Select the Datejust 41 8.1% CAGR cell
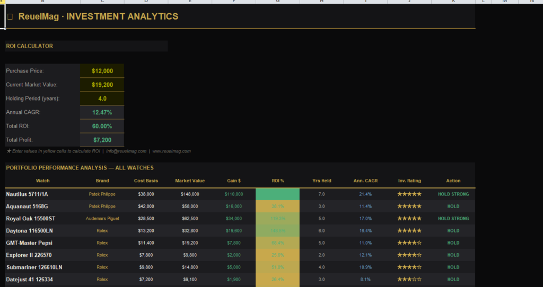This screenshot has width=543, height=287. [365, 280]
